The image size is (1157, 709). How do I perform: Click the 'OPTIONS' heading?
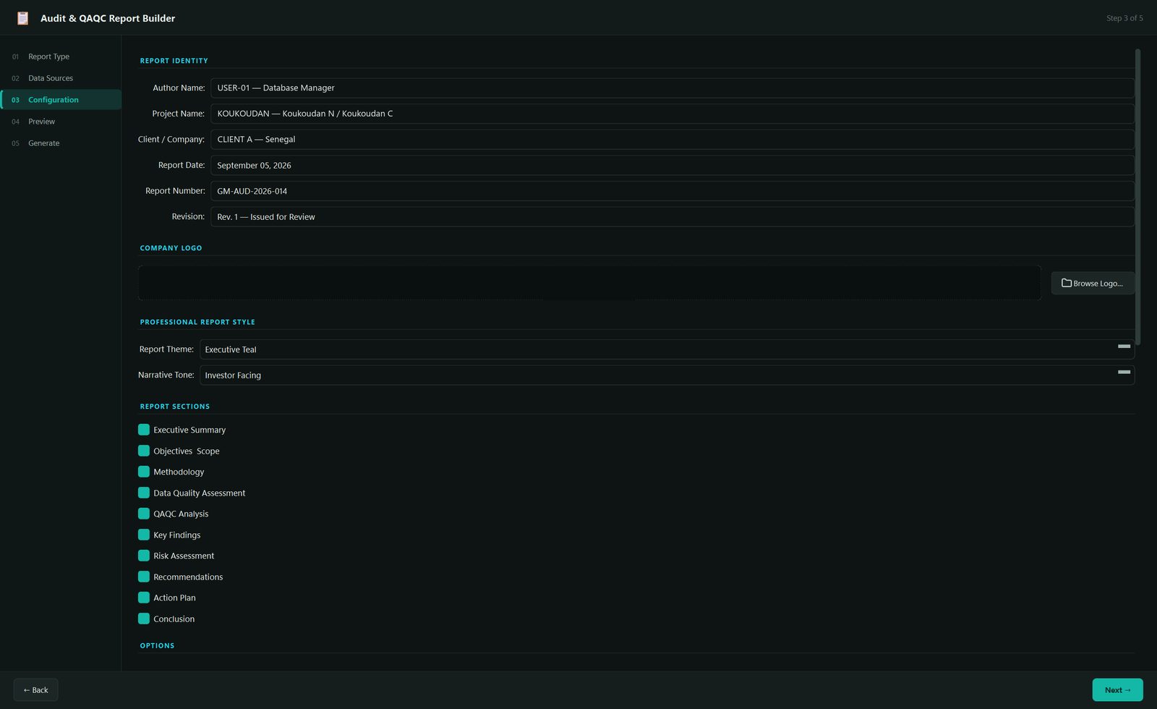157,645
